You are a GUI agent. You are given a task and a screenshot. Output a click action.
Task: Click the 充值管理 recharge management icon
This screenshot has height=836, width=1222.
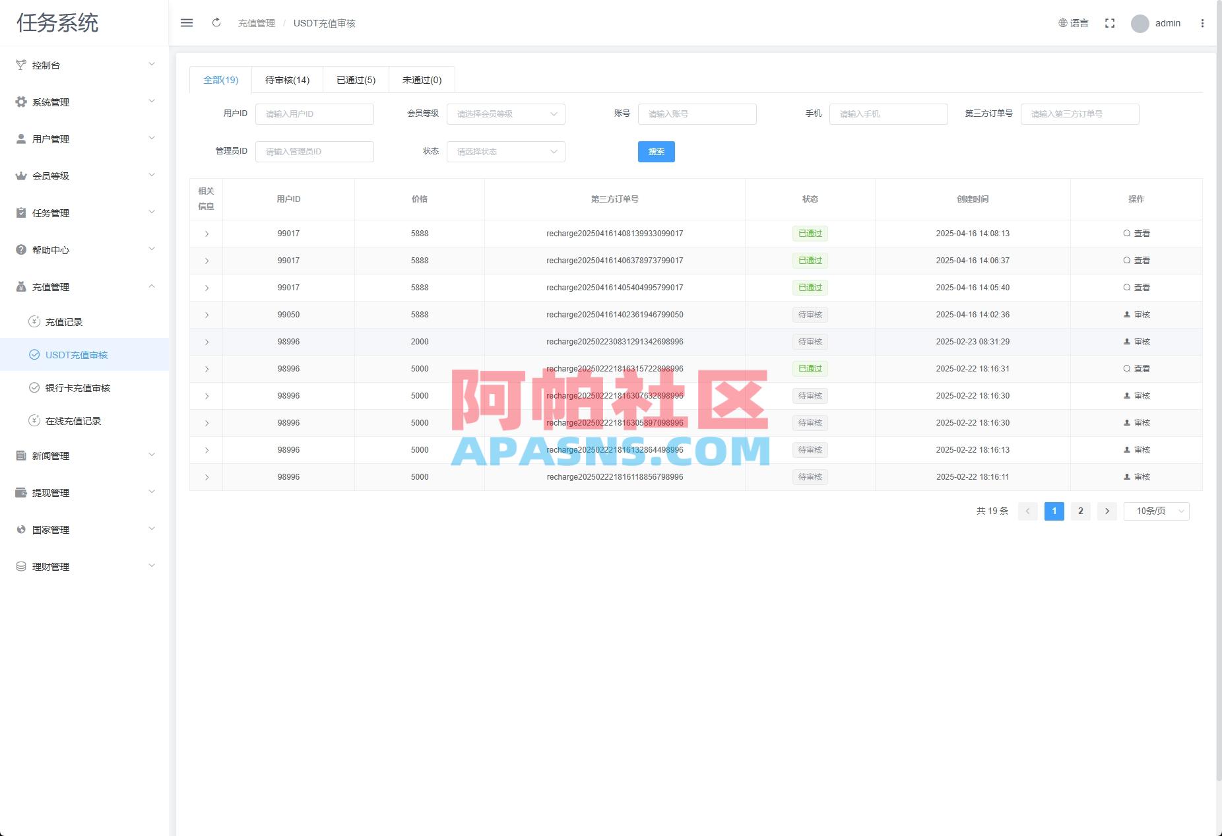(20, 286)
